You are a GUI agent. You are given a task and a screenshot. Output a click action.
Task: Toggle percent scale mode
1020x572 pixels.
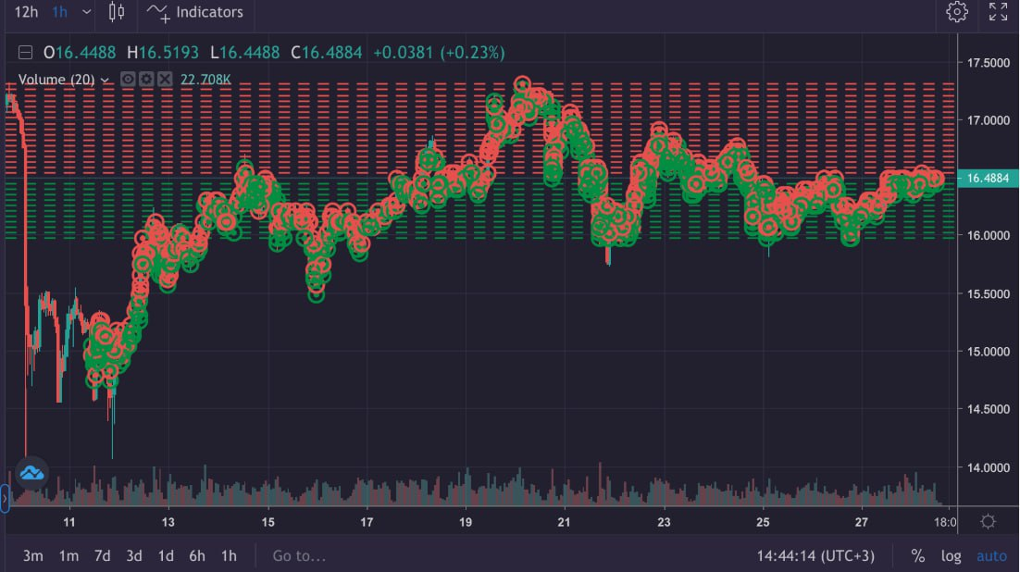click(918, 555)
